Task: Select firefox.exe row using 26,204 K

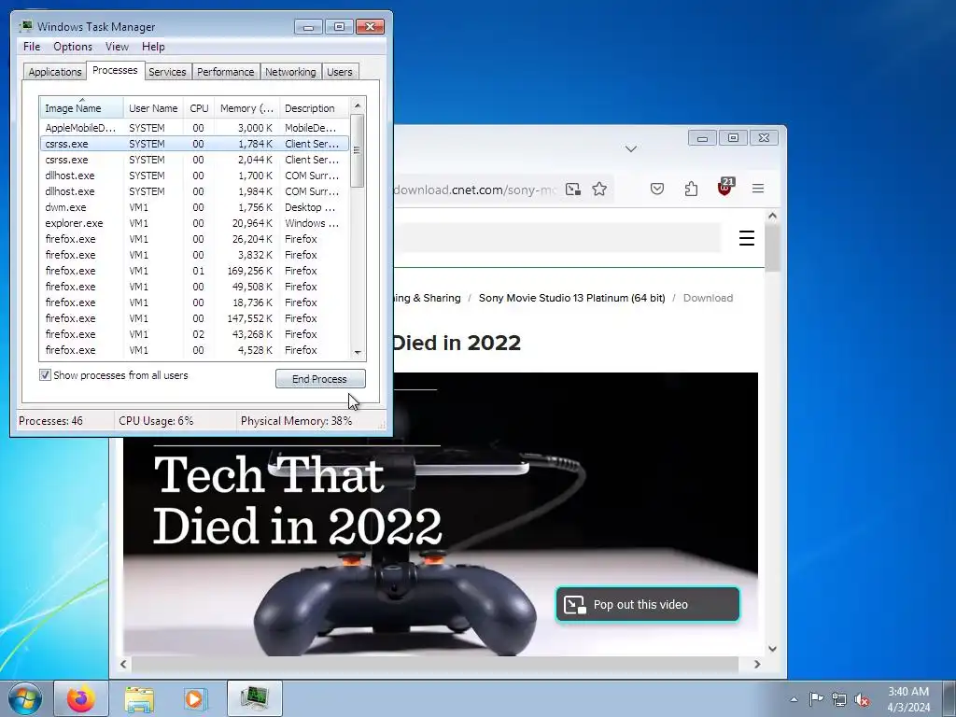Action: (x=195, y=239)
